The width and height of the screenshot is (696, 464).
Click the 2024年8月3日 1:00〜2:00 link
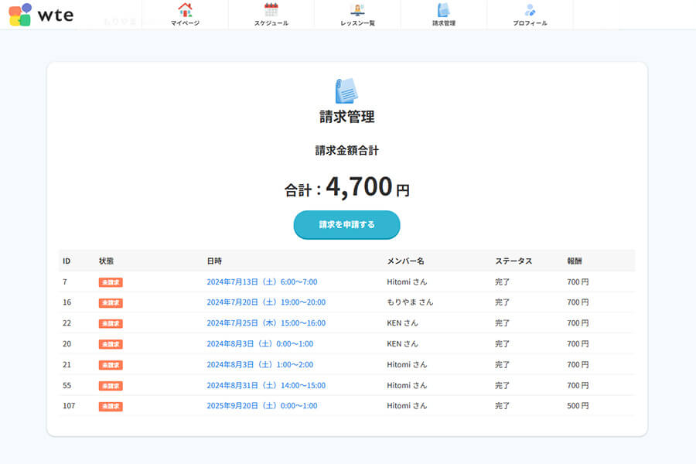[261, 364]
